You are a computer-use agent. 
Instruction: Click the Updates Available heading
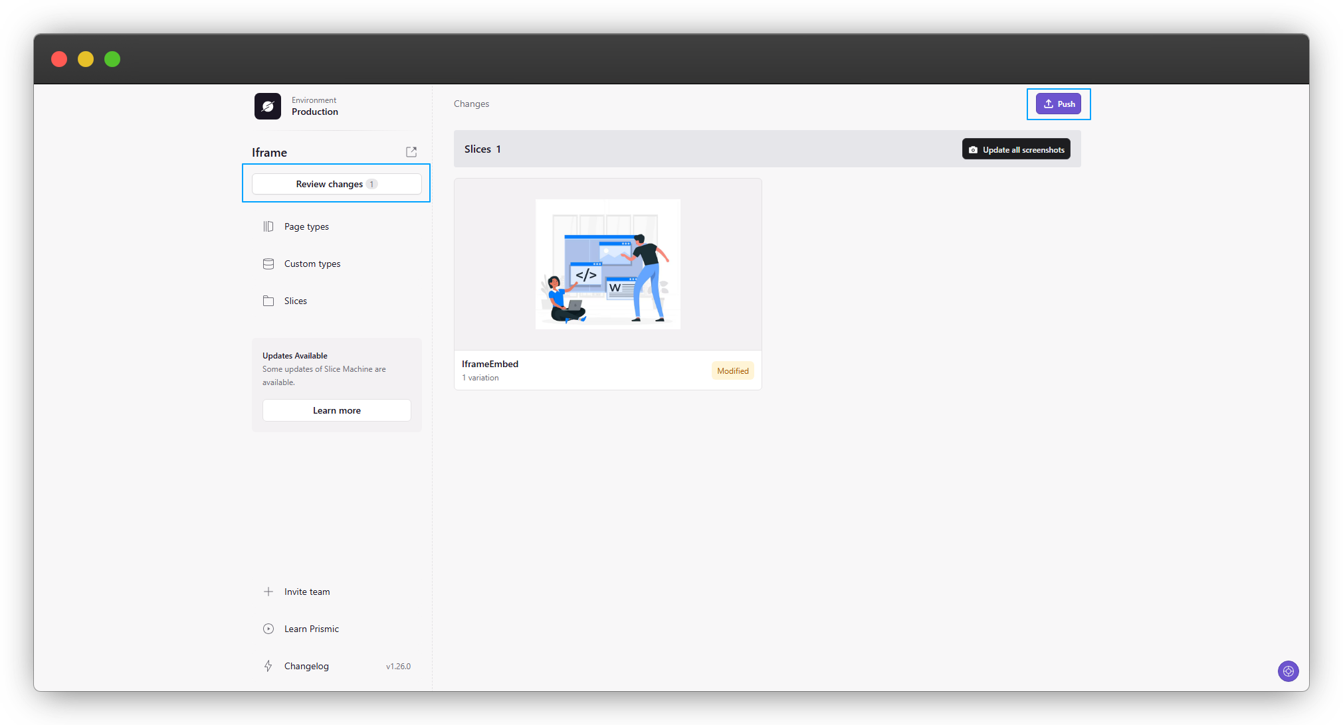(x=295, y=356)
